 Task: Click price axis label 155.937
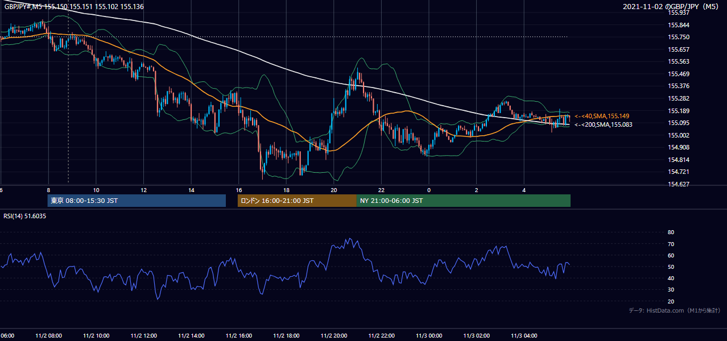679,13
